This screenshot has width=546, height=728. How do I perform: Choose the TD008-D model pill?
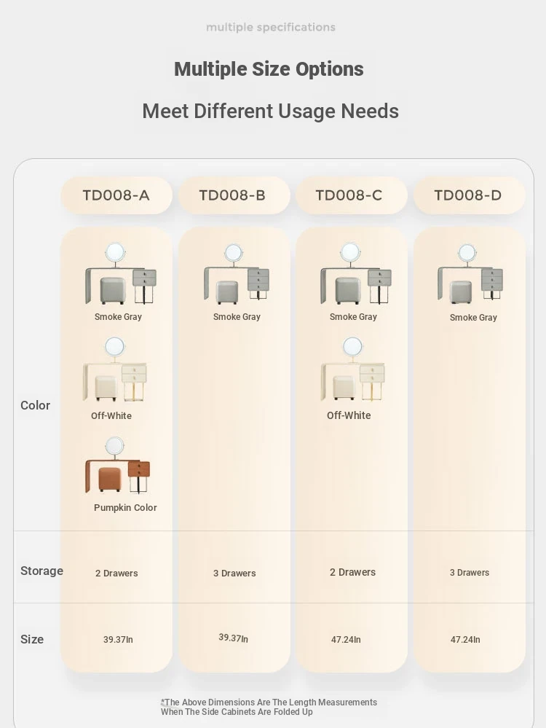coord(470,195)
